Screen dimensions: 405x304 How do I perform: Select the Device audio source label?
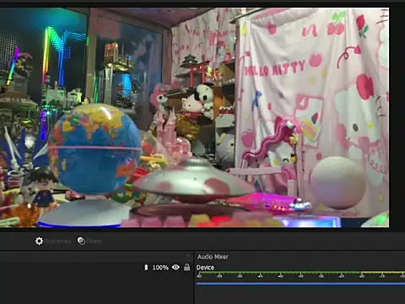click(x=205, y=268)
